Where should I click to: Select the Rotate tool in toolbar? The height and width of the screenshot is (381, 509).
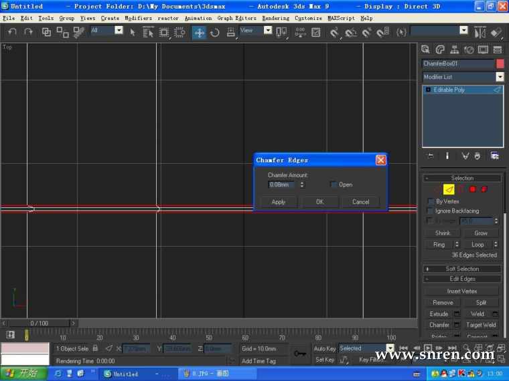point(214,33)
